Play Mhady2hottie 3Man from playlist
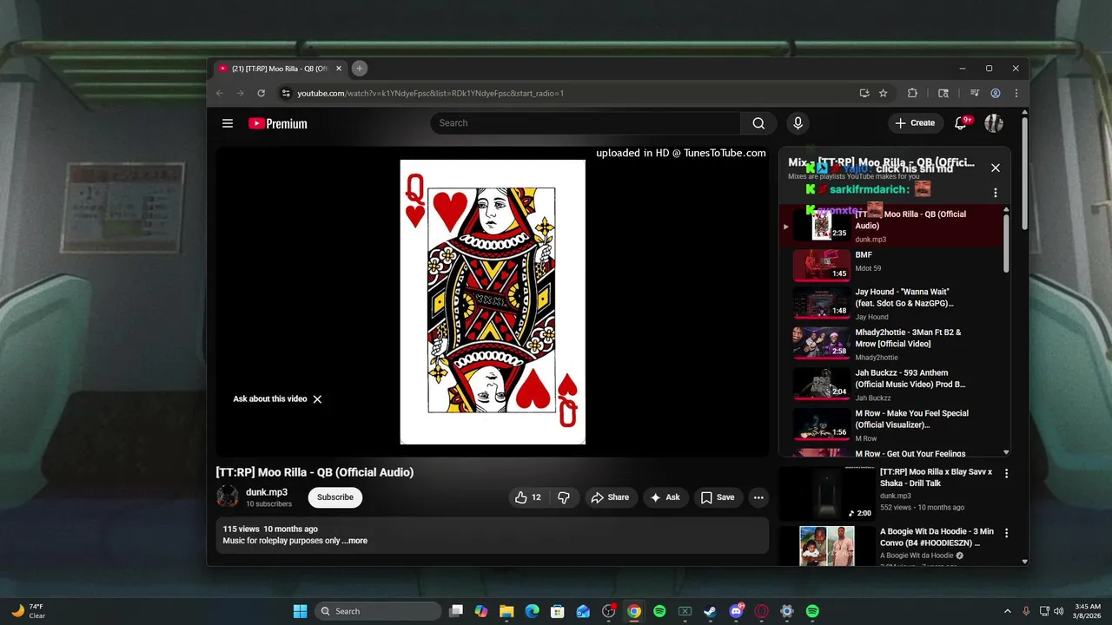 coord(895,345)
